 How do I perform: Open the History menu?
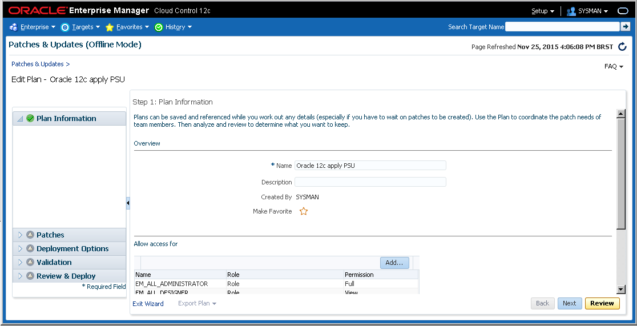[179, 27]
